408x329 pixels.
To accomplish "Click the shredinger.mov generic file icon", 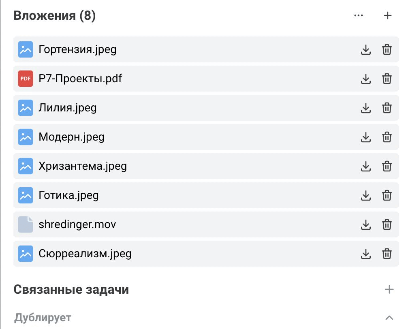I will pos(26,224).
